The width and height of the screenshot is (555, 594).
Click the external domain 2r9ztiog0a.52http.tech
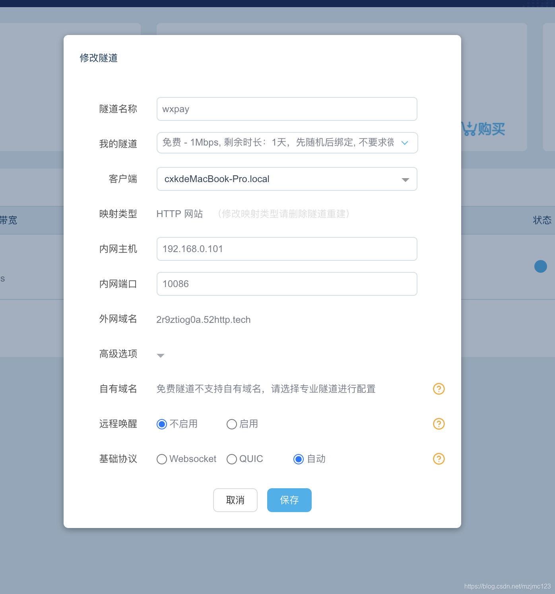204,320
